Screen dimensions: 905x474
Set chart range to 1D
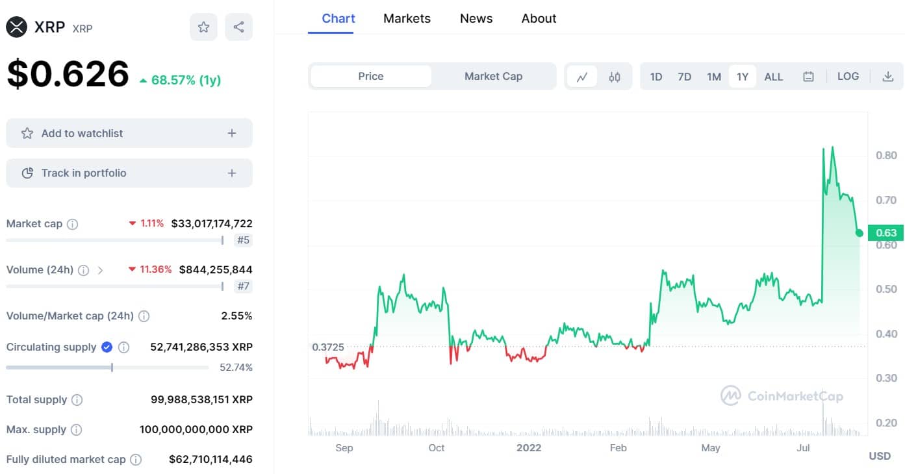656,77
